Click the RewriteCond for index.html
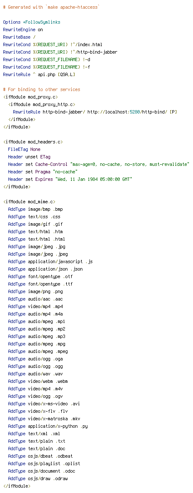 tap(52, 44)
